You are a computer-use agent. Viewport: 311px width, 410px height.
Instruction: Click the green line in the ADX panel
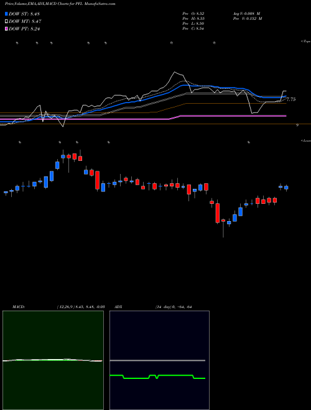pyautogui.click(x=175, y=375)
